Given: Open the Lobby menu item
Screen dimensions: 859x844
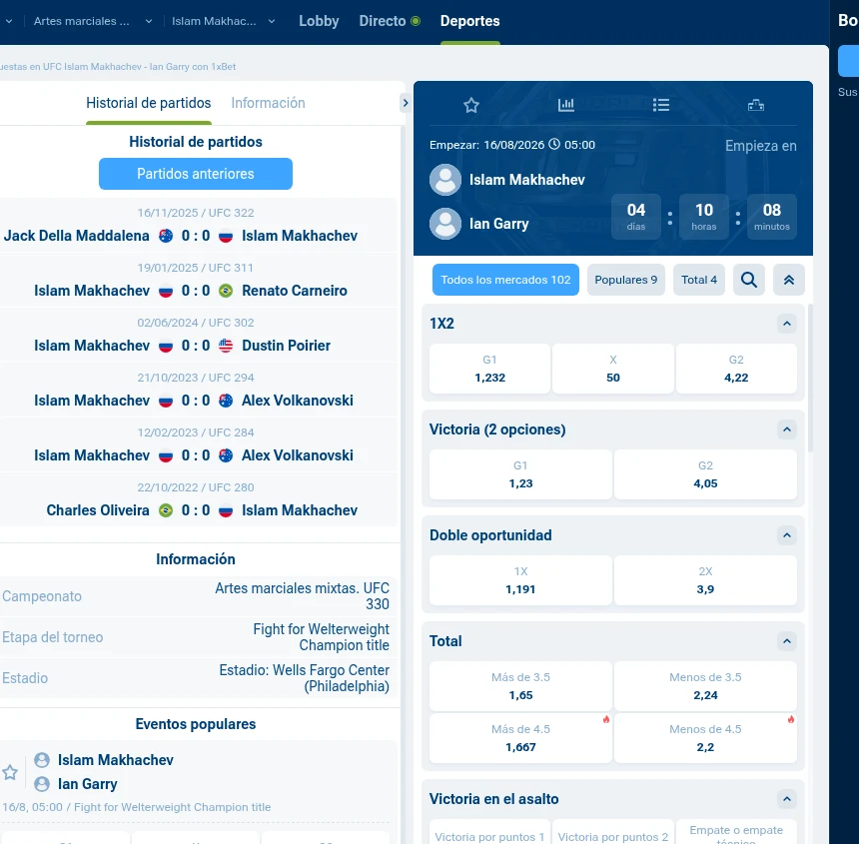Looking at the screenshot, I should [319, 21].
